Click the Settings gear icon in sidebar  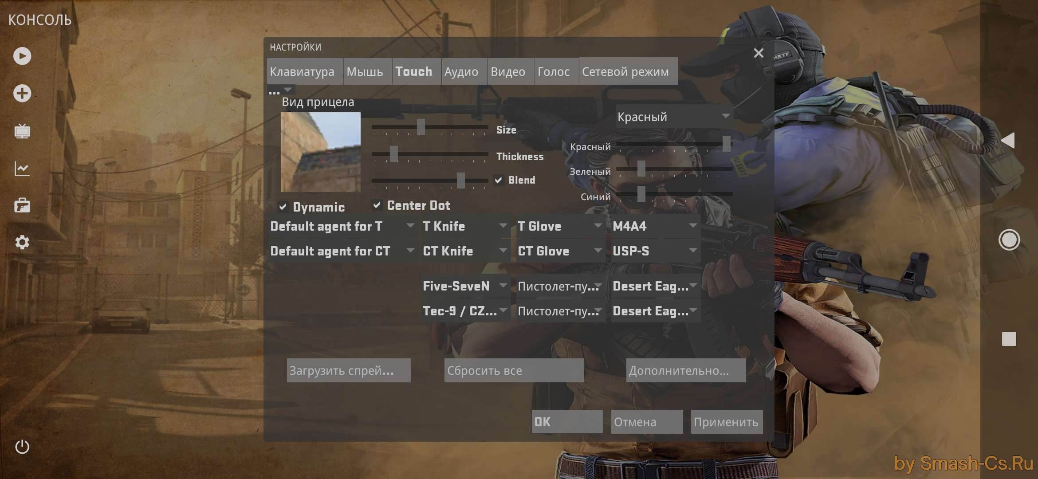(x=23, y=241)
